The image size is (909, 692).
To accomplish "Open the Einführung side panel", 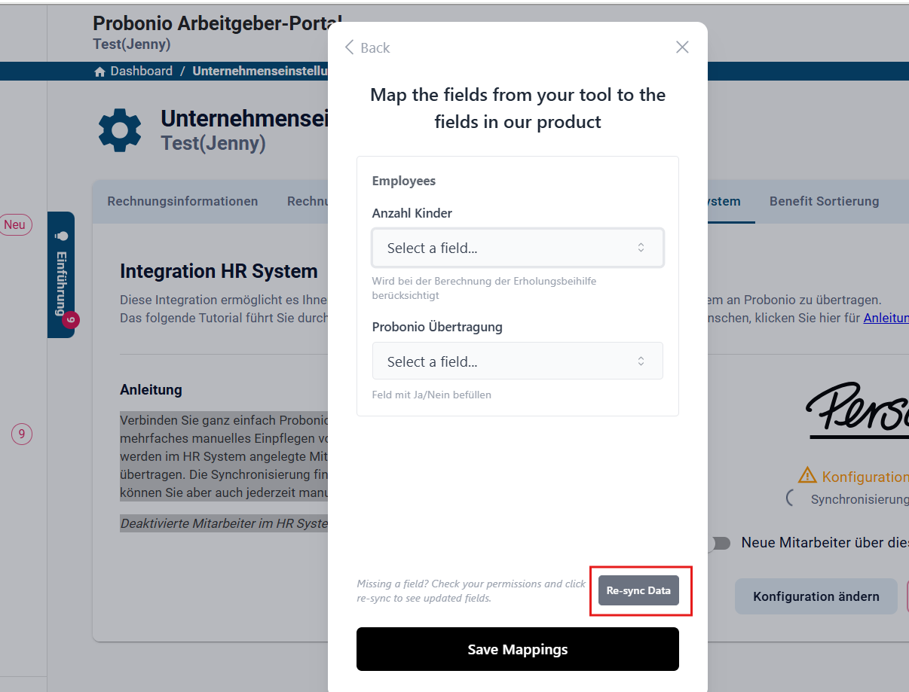I will click(61, 275).
